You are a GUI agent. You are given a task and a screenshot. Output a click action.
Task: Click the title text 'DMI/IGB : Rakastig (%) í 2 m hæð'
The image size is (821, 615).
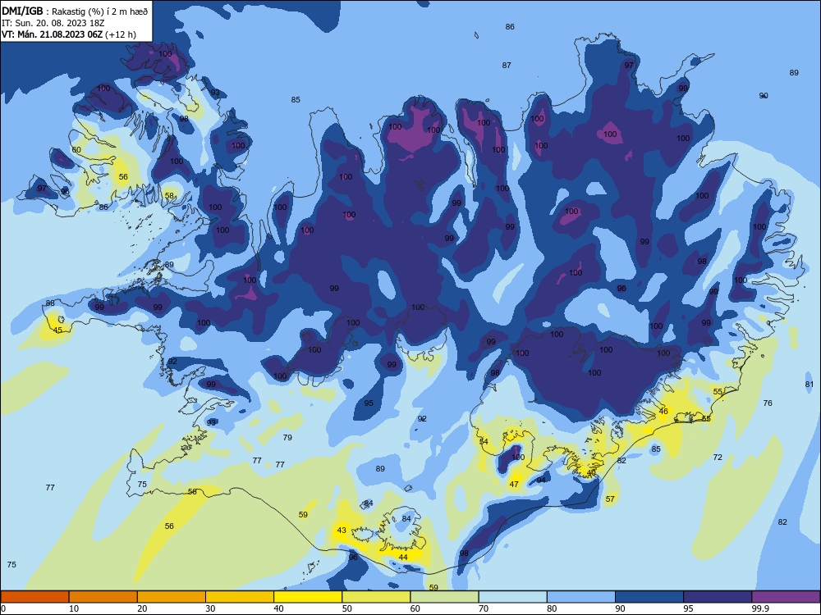coord(75,11)
